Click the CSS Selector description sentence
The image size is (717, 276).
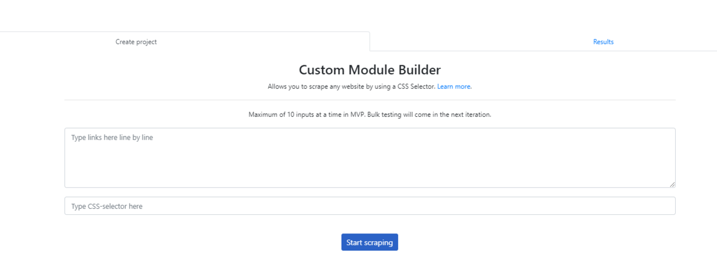tap(352, 86)
